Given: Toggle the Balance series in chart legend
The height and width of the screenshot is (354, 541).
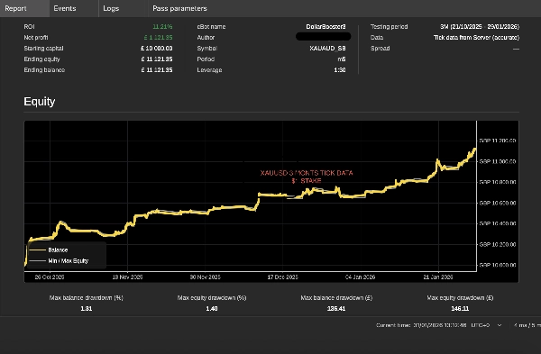Looking at the screenshot, I should coord(58,250).
